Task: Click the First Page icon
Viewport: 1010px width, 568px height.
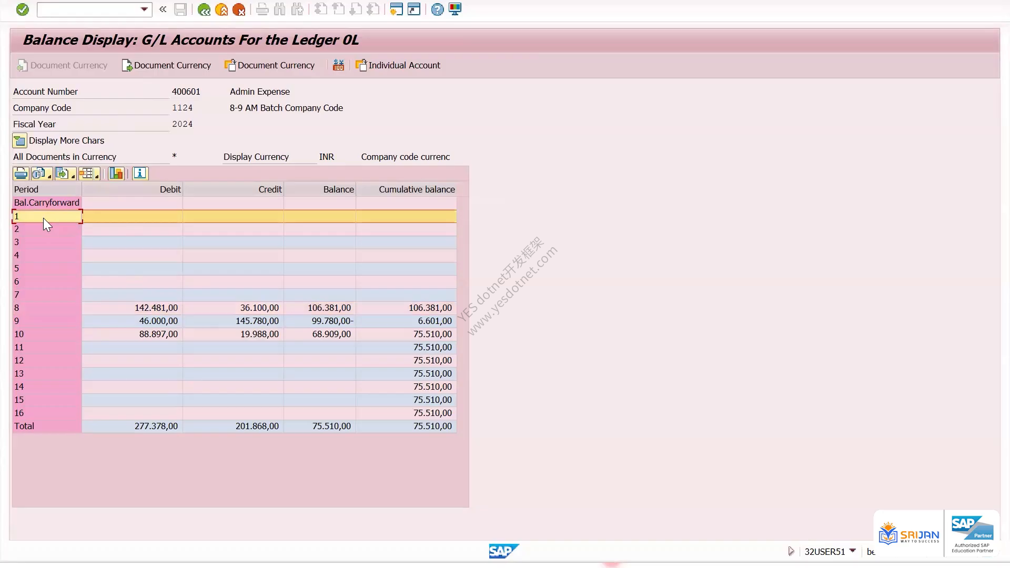Action: click(x=321, y=9)
